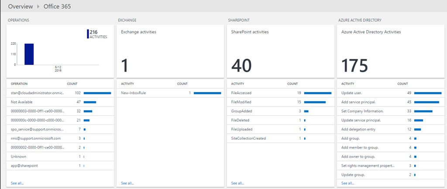Screen dimensions: 447x189
Task: Click See all under Azure Active Directory
Action: pyautogui.click(x=347, y=183)
